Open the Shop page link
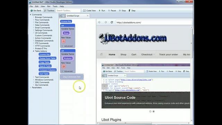This screenshot has width=222, height=125. [123, 55]
